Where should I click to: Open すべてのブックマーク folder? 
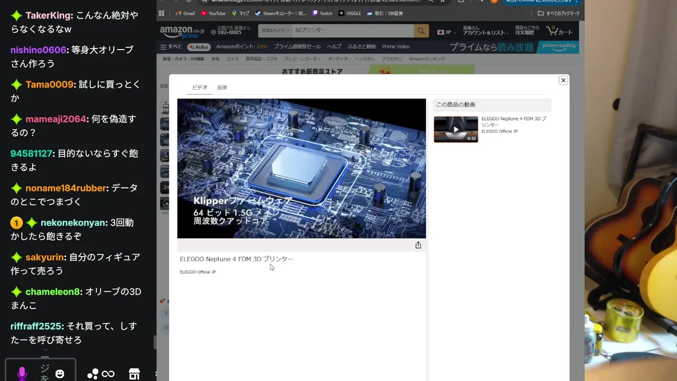(x=559, y=13)
